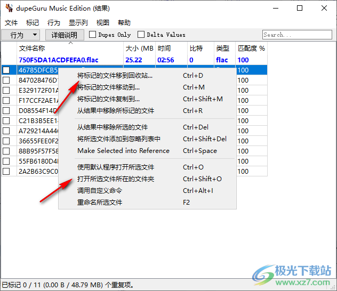The image size is (337, 291).
Task: Check the box for row 847028476D
Action: (x=6, y=80)
